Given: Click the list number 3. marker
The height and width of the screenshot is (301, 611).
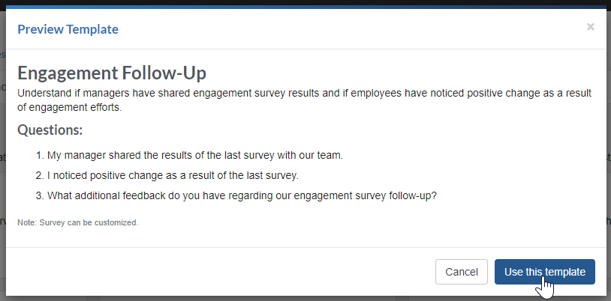Looking at the screenshot, I should [x=40, y=195].
